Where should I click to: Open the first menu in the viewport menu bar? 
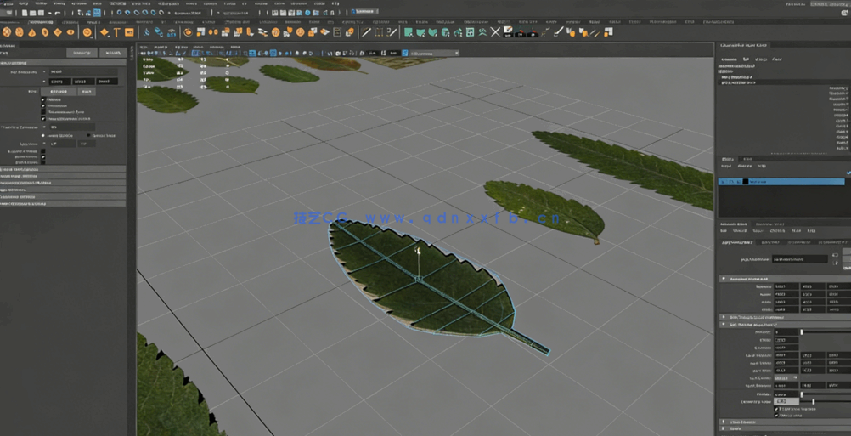point(144,47)
